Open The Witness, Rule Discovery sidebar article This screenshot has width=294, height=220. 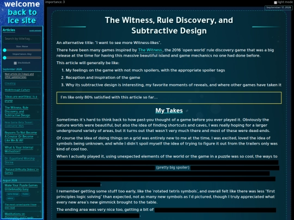pos(17,111)
